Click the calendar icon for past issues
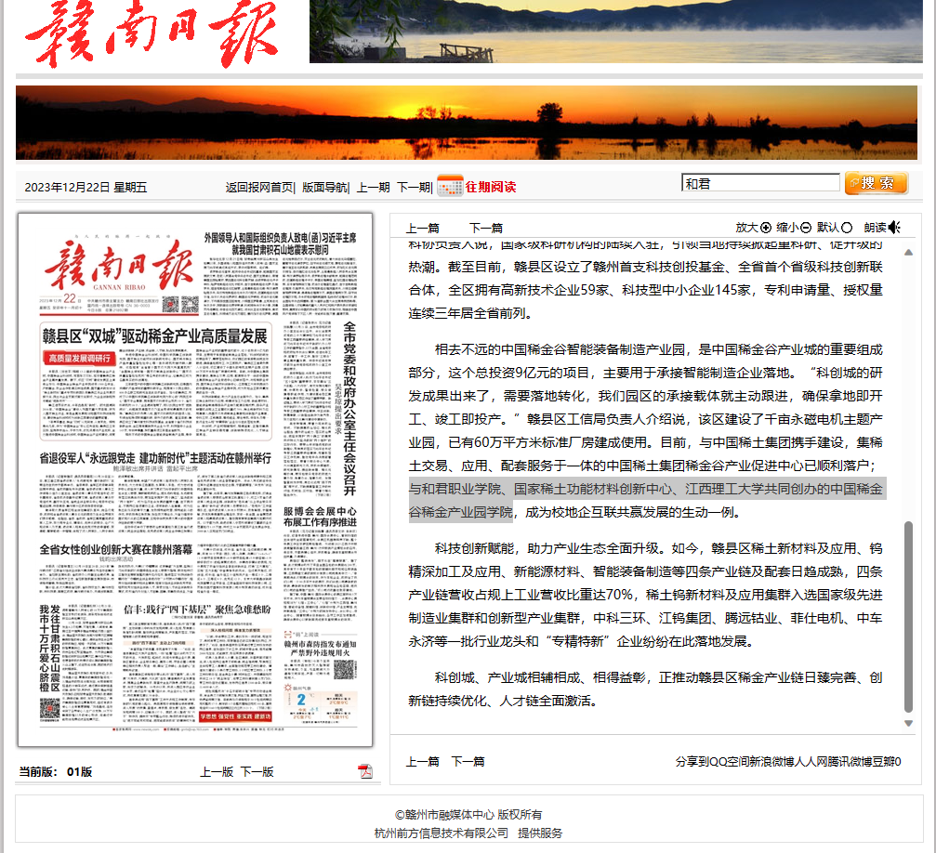This screenshot has width=936, height=853. click(x=450, y=186)
